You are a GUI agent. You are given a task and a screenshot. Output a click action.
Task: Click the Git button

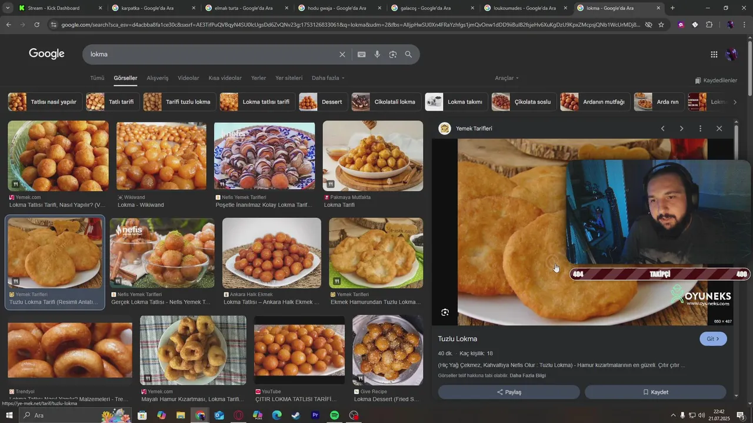point(713,339)
